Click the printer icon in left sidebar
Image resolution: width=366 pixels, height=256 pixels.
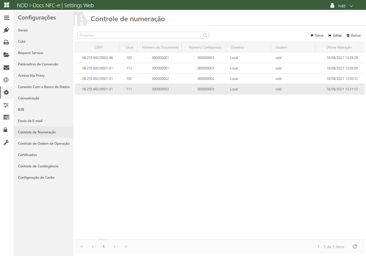[x=6, y=42]
